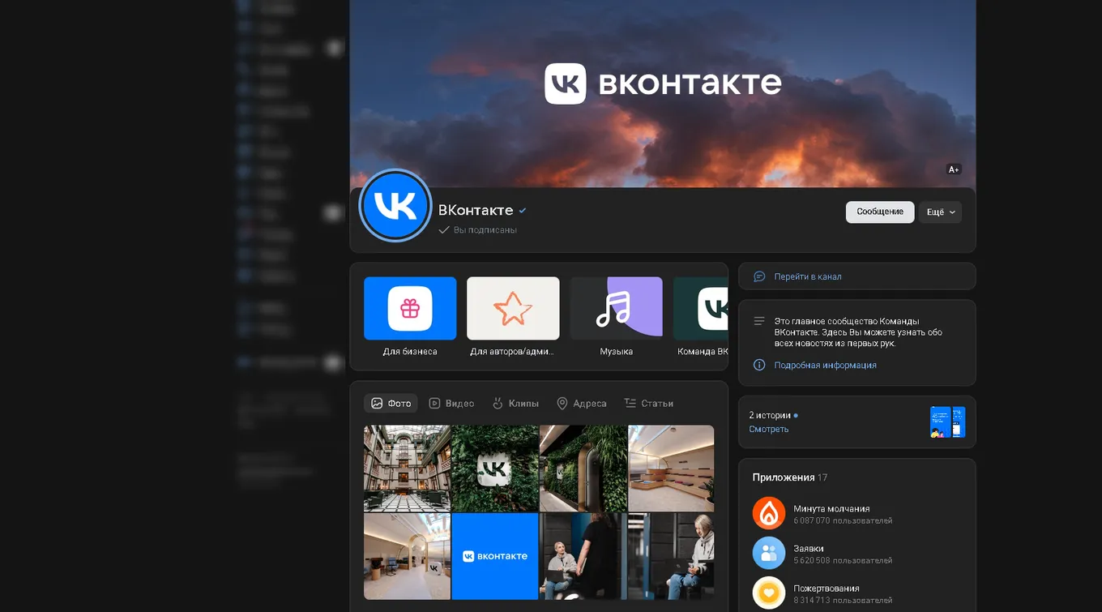1102x612 pixels.
Task: Click the VK logo on the cover
Action: [x=565, y=83]
